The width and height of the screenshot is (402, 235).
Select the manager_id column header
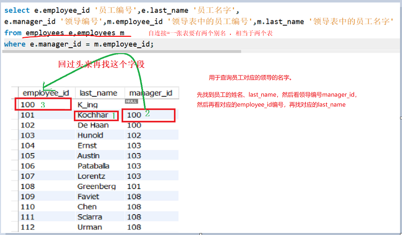pyautogui.click(x=152, y=93)
